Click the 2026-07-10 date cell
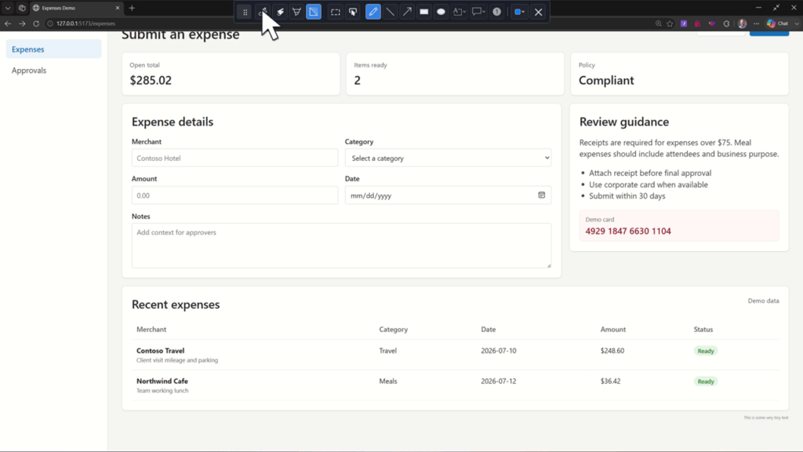803x452 pixels. (x=498, y=351)
